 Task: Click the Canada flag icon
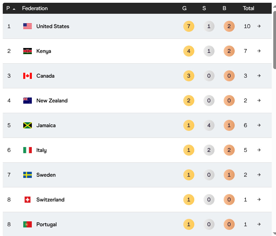tap(28, 76)
